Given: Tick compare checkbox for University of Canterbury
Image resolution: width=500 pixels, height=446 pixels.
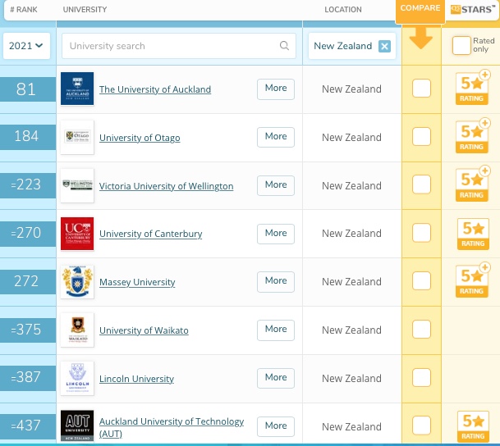Looking at the screenshot, I should 421,233.
